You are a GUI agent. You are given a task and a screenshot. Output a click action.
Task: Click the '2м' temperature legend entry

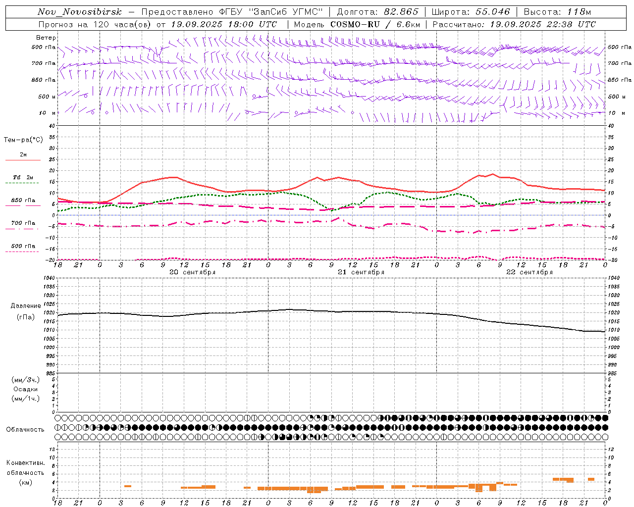[23, 154]
